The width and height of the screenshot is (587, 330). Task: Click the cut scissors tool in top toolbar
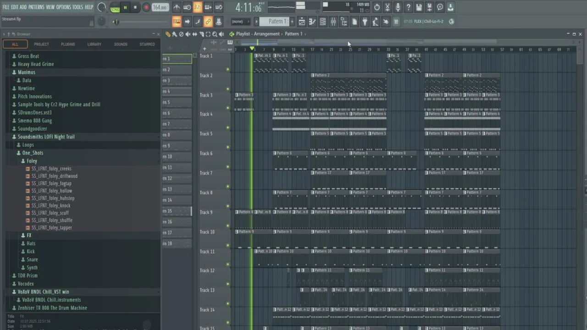coord(387,7)
